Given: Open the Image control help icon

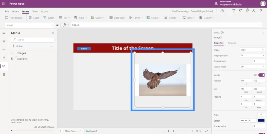Looking at the screenshot, I should (x=222, y=33).
